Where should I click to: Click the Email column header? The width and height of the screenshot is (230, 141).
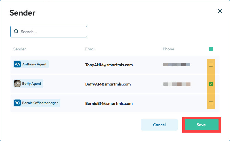point(90,49)
